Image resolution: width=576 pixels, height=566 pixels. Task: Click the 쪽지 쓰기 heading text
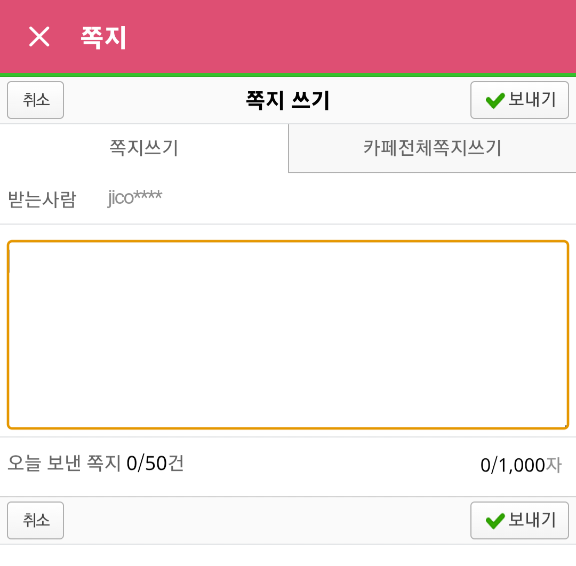click(x=288, y=100)
